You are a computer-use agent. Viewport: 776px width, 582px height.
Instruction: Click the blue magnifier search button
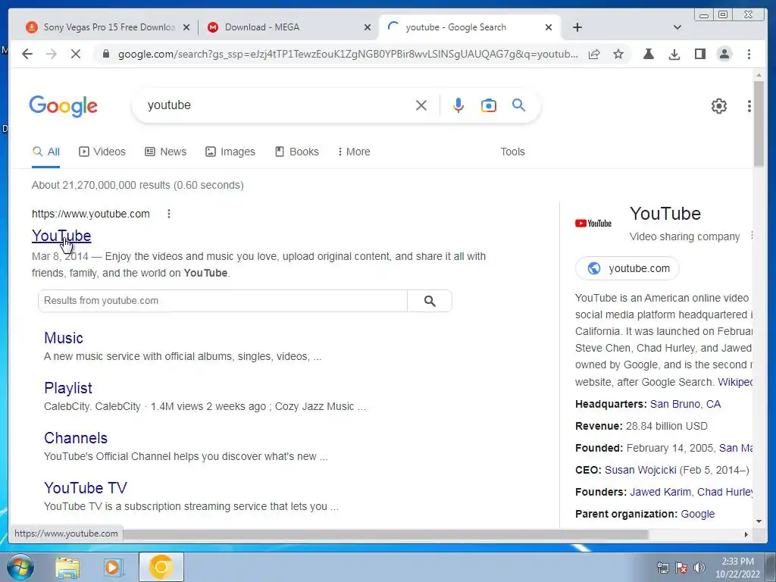(x=518, y=105)
